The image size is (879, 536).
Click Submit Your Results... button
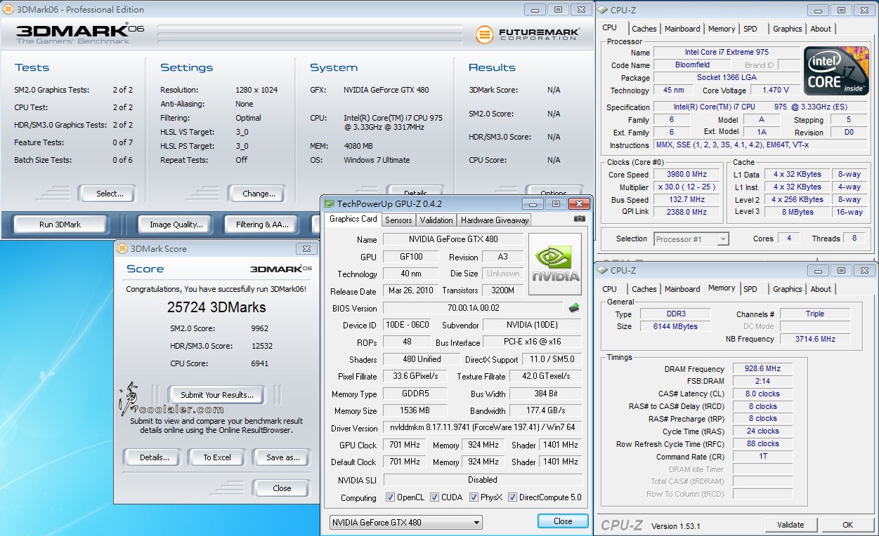pos(216,395)
